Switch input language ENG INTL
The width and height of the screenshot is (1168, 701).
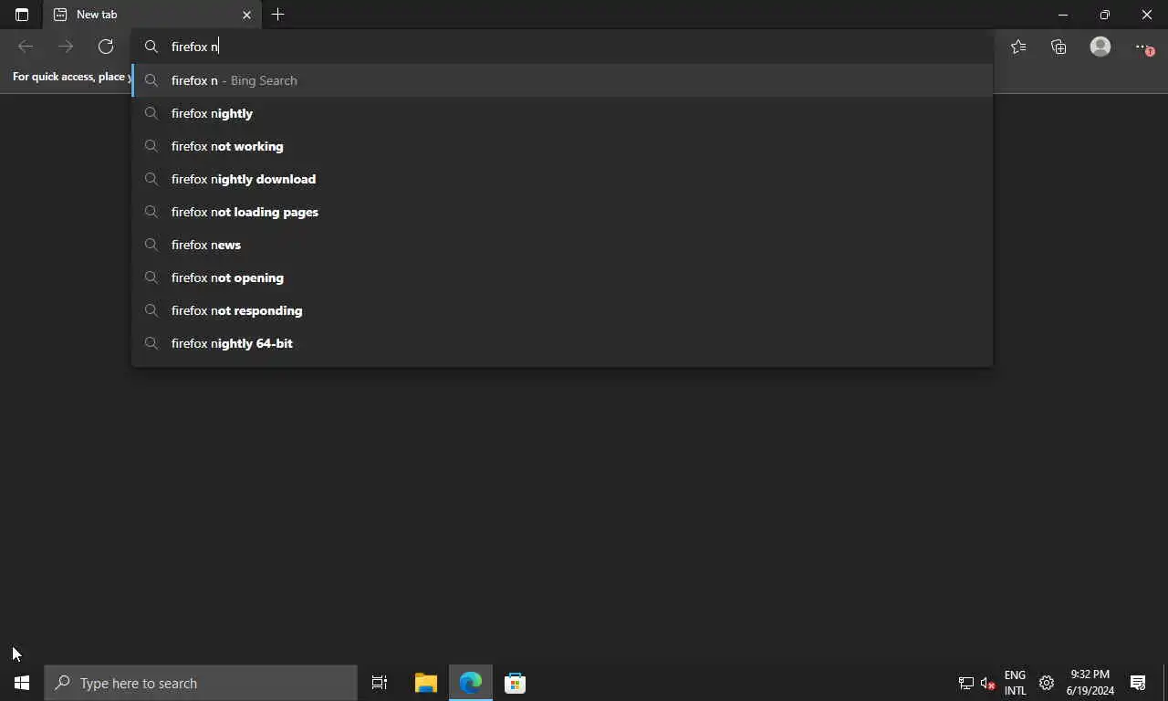click(x=1015, y=683)
